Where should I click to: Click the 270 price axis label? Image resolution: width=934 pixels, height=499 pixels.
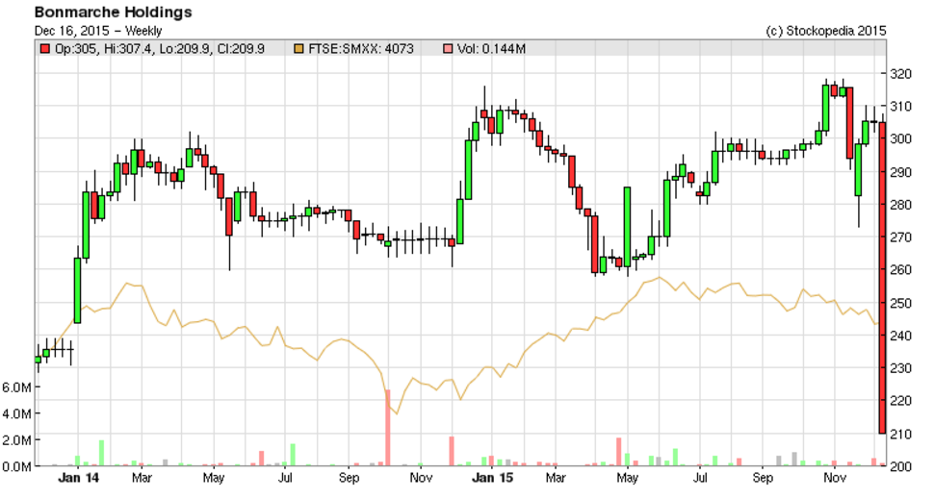(900, 237)
